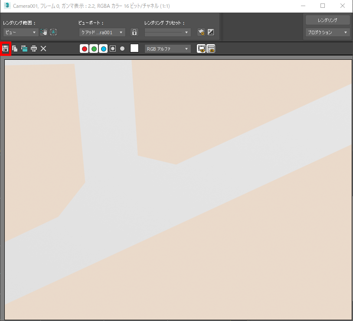Open the RGB アルファ channel dropdown
Image resolution: width=353 pixels, height=321 pixels.
pyautogui.click(x=167, y=49)
